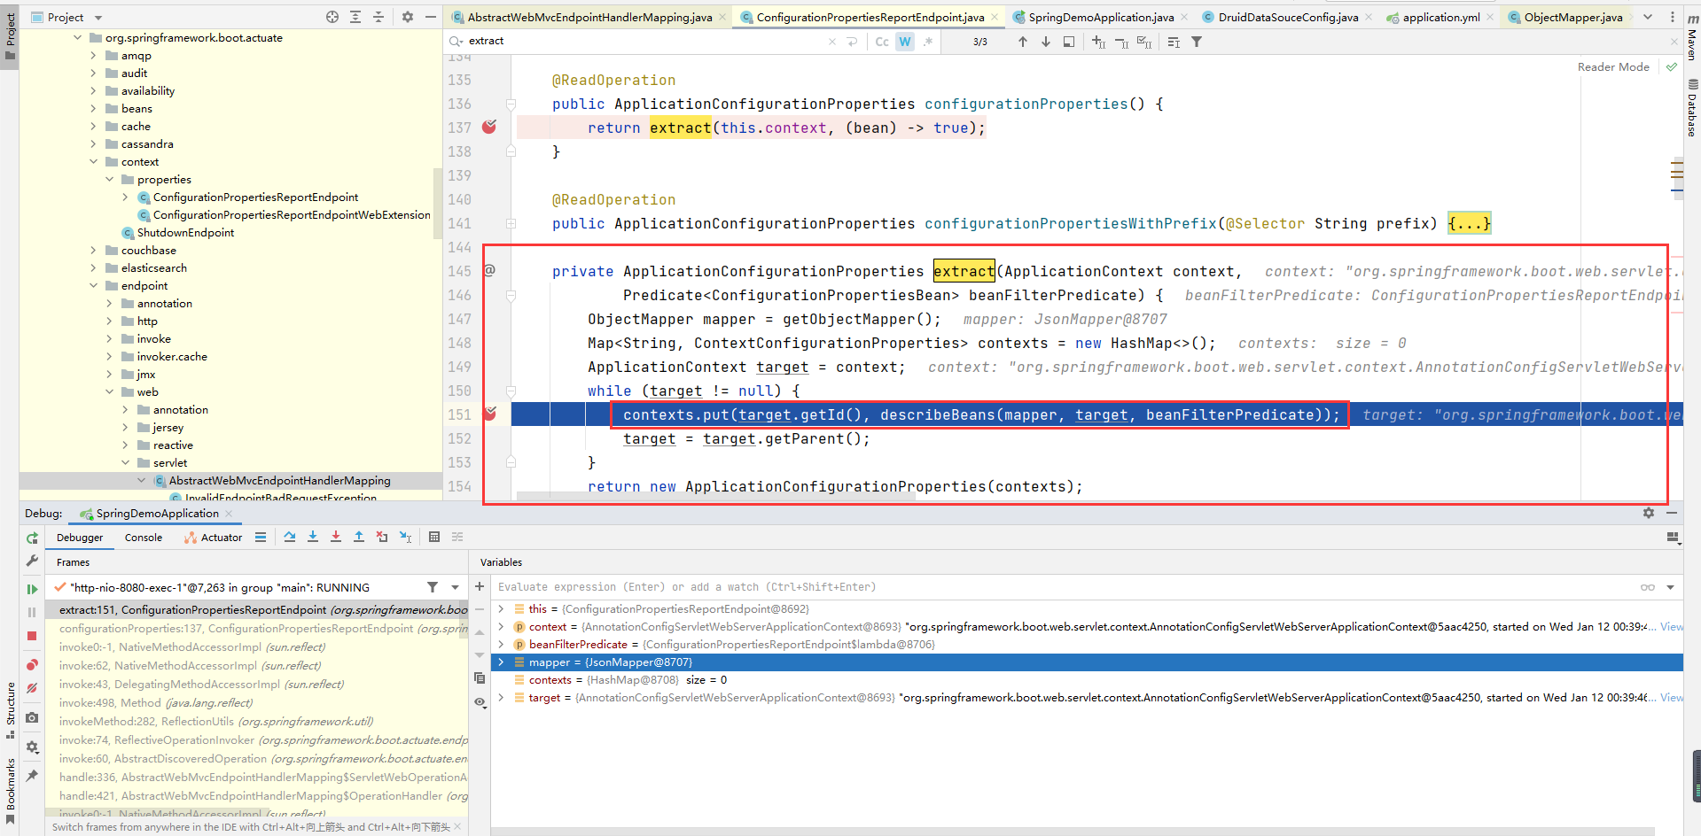
Task: Open the Structure tool window button
Action: (10, 709)
